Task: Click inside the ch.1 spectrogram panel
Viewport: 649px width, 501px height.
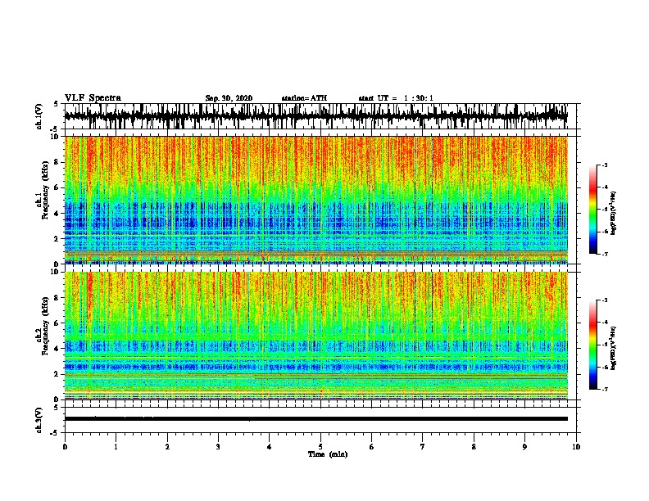Action: pyautogui.click(x=315, y=200)
